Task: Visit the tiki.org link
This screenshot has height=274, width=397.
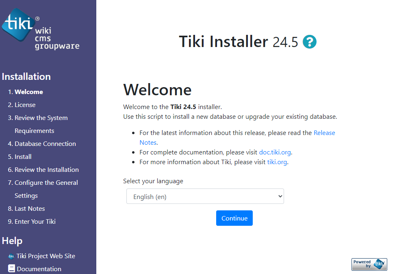Action: click(x=277, y=162)
